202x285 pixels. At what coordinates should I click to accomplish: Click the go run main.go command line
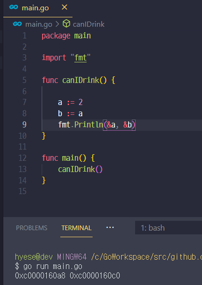tap(49, 266)
